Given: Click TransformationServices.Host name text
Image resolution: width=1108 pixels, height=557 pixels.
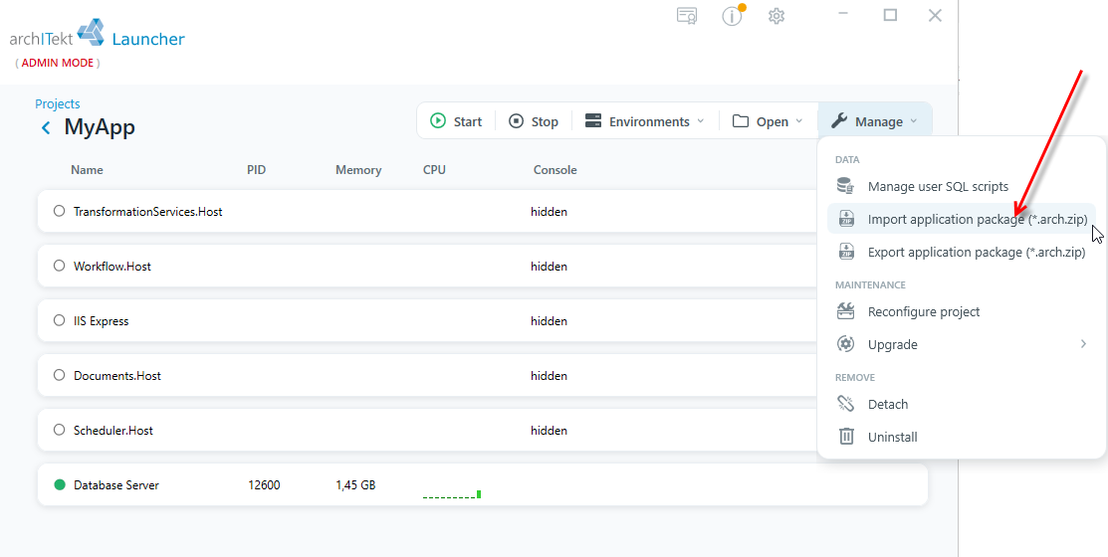Looking at the screenshot, I should click(147, 211).
